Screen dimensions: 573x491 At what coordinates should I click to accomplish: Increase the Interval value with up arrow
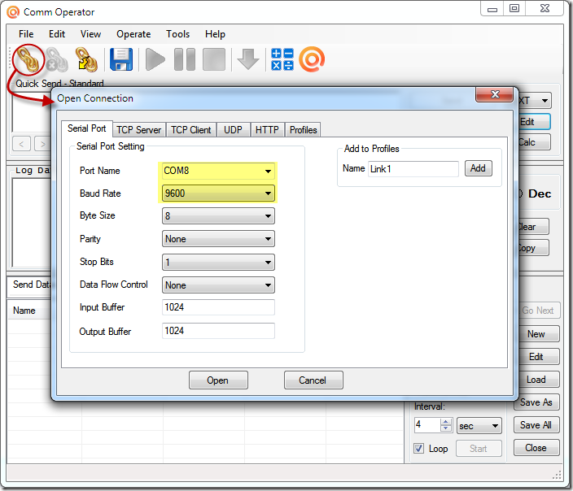(445, 422)
